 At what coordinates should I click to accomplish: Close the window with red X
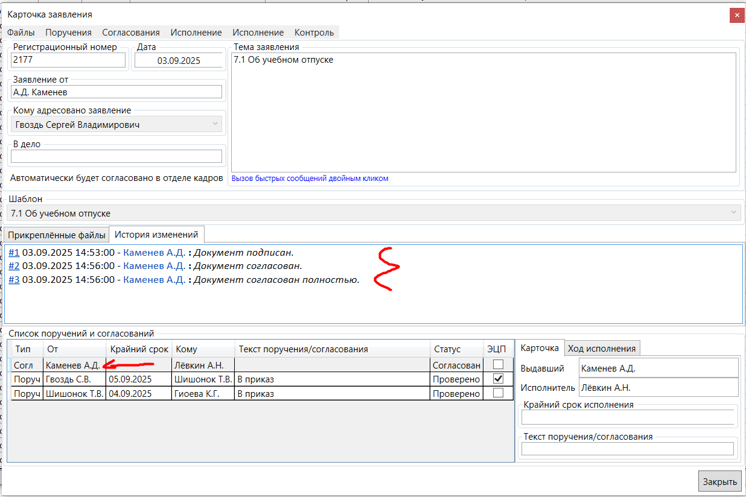point(736,15)
